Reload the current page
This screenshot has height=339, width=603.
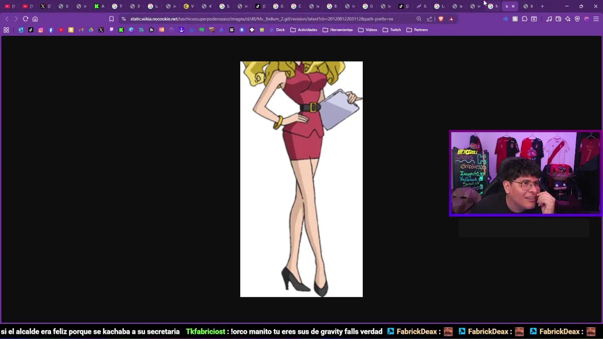[25, 19]
